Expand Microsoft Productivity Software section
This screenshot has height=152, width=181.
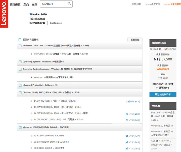pos(20,85)
